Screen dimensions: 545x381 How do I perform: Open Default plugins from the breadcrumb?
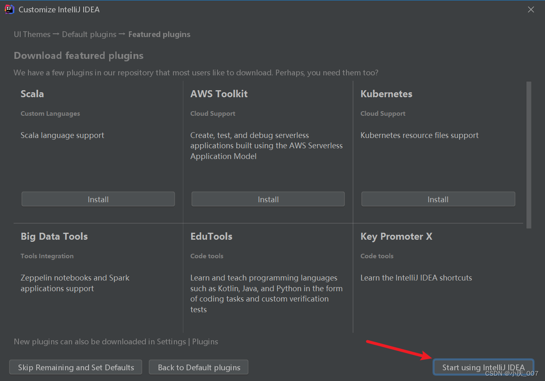pyautogui.click(x=89, y=34)
